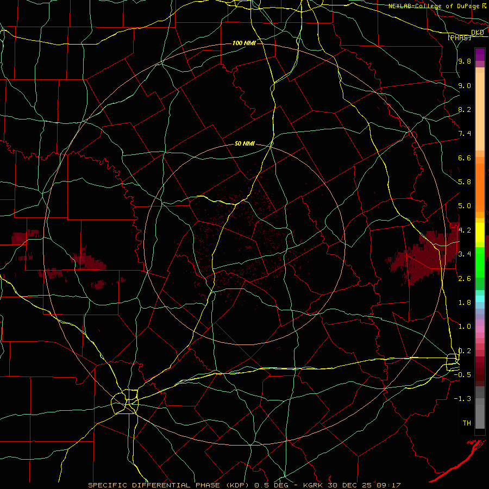Click the [PHAS] label above the color bar
The width and height of the screenshot is (489, 489).
point(459,37)
